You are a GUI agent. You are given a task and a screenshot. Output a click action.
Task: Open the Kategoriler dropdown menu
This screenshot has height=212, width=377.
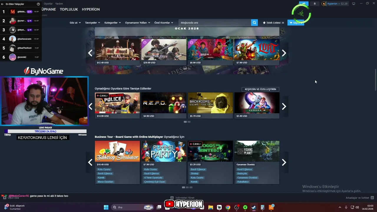(x=113, y=23)
